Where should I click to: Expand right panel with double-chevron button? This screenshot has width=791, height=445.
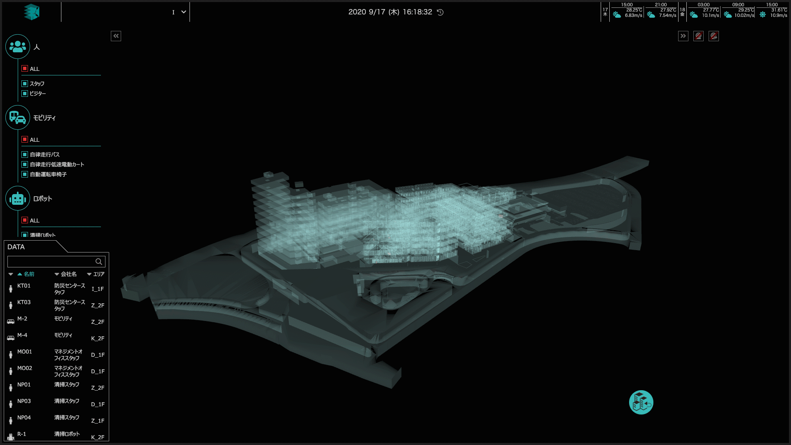(683, 36)
